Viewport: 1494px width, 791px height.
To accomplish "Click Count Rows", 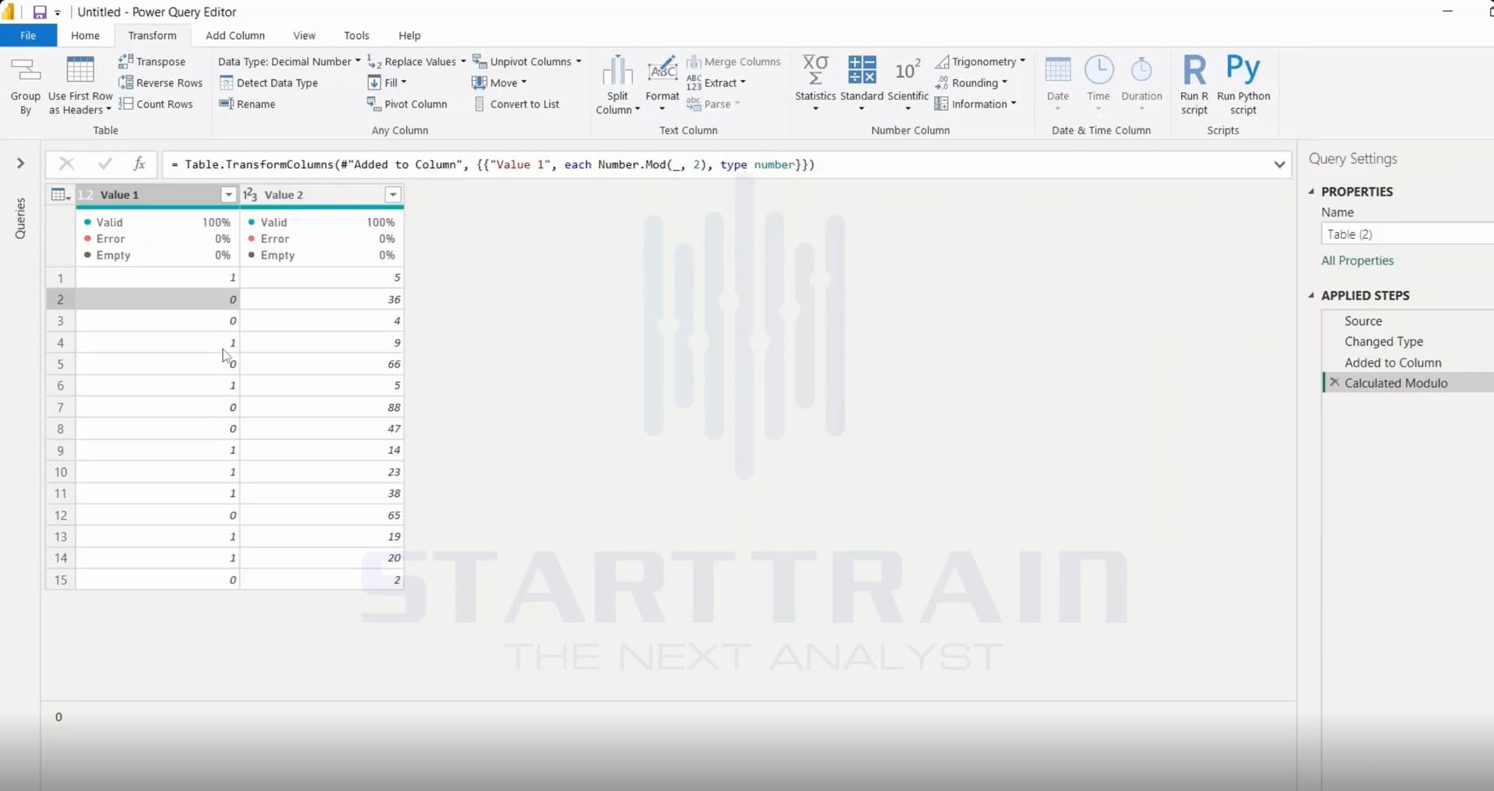I will 156,104.
